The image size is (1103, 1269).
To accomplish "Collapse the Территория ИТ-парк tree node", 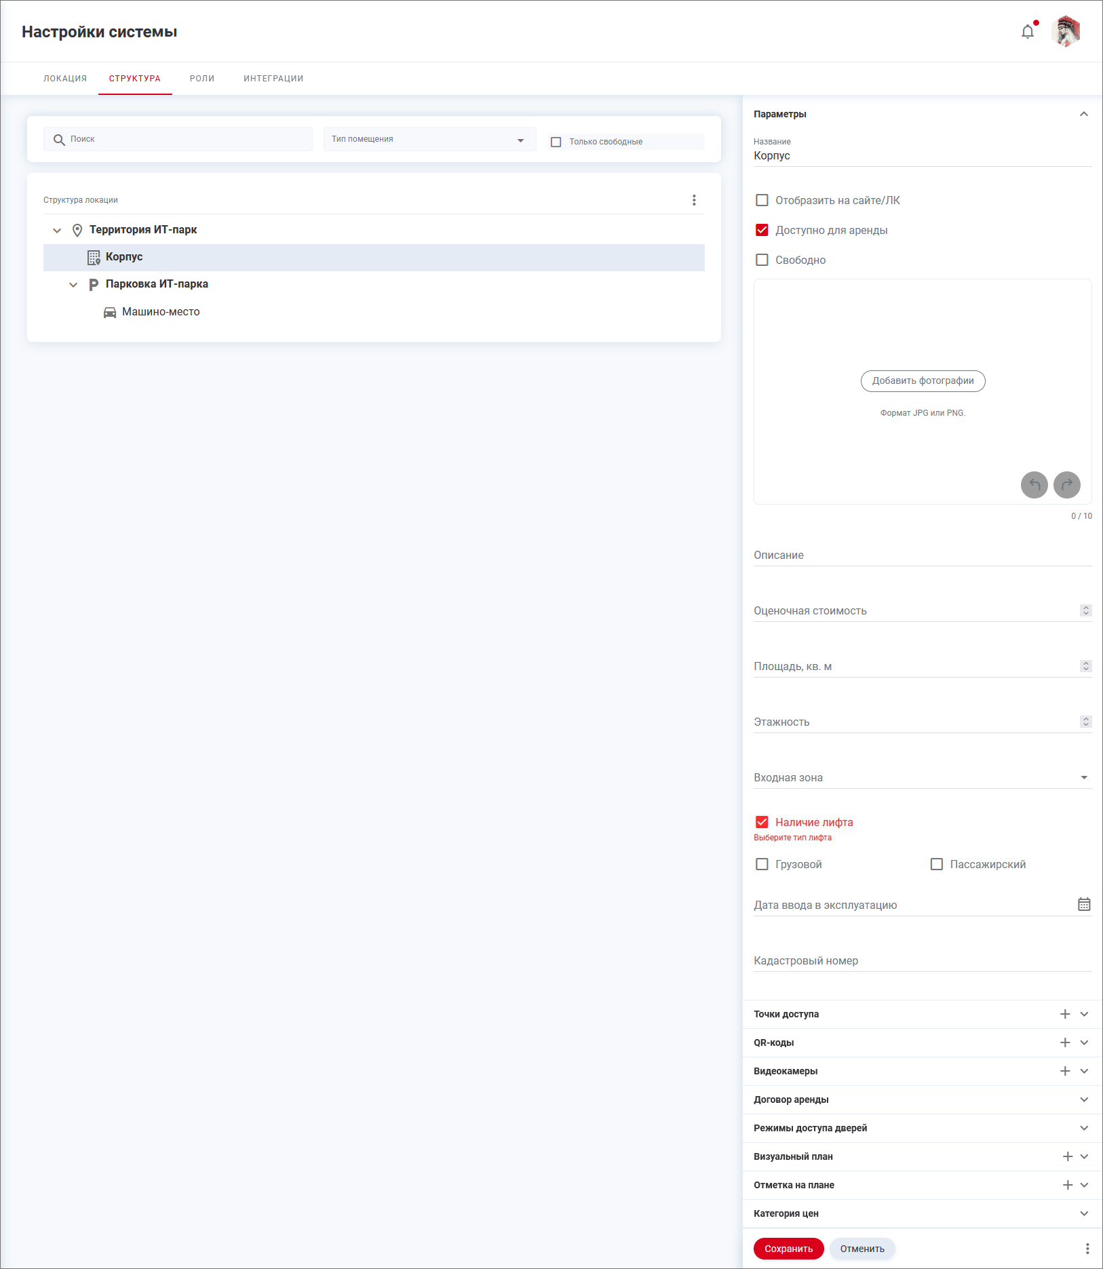I will point(57,231).
